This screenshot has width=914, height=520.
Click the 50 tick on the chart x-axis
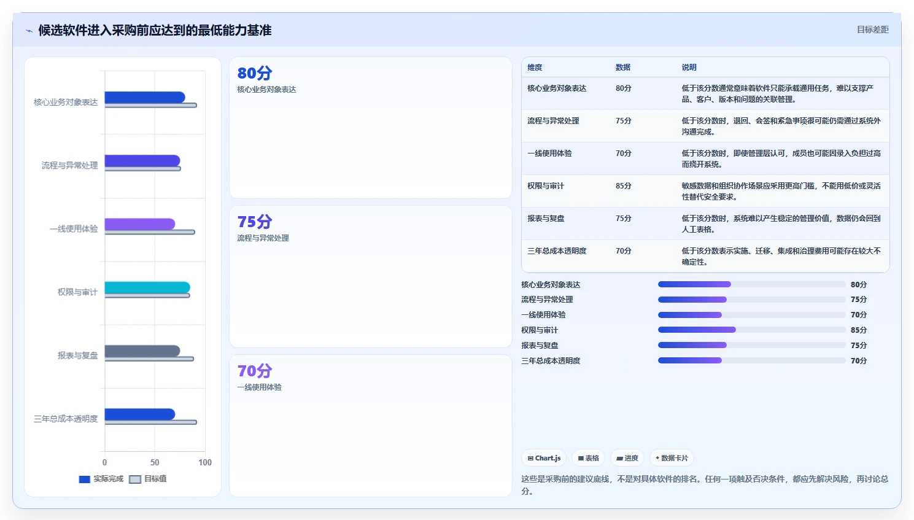point(155,462)
